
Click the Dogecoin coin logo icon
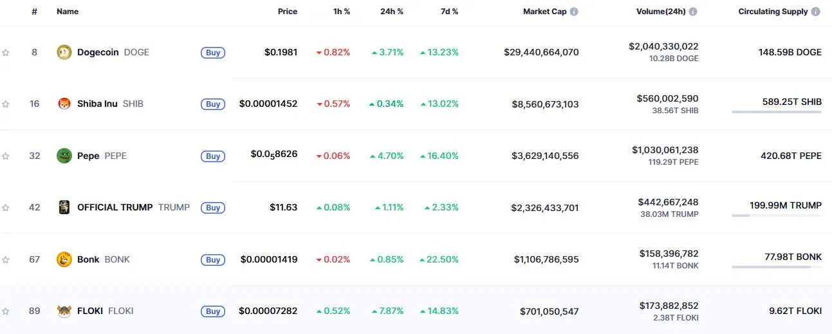point(64,52)
